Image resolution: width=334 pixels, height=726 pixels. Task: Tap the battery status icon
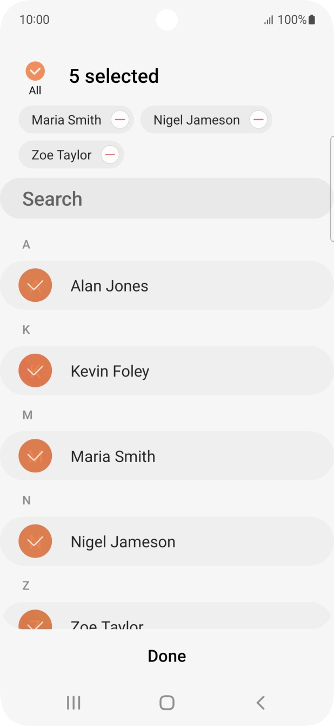[x=312, y=20]
